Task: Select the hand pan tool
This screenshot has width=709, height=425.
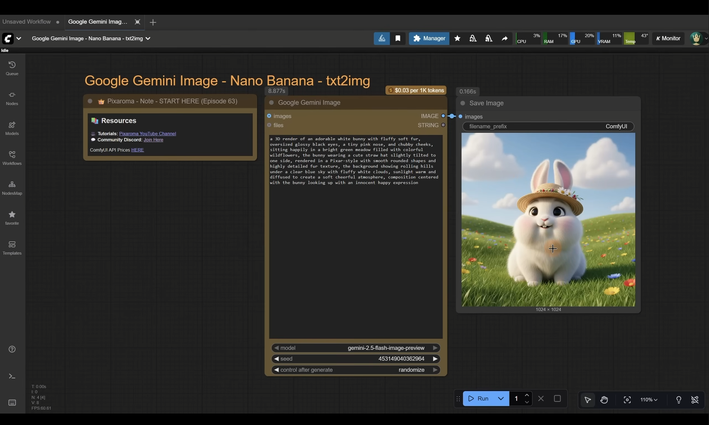Action: click(604, 400)
